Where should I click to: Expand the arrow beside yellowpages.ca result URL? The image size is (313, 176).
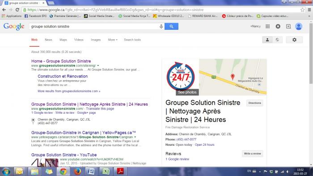tap(135, 137)
